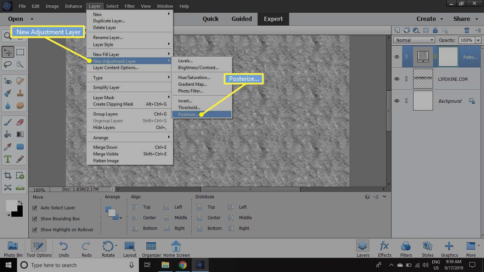Screen dimensions: 484x272
Task: Open the Organizer
Action: [151, 249]
